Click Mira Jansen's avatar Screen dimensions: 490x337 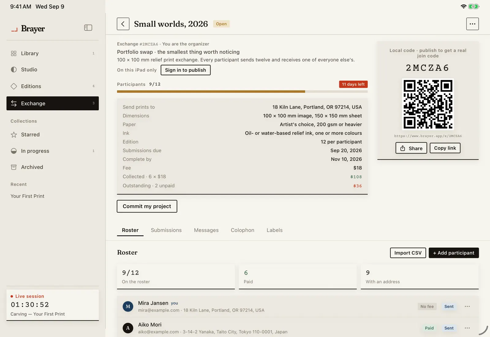(128, 306)
